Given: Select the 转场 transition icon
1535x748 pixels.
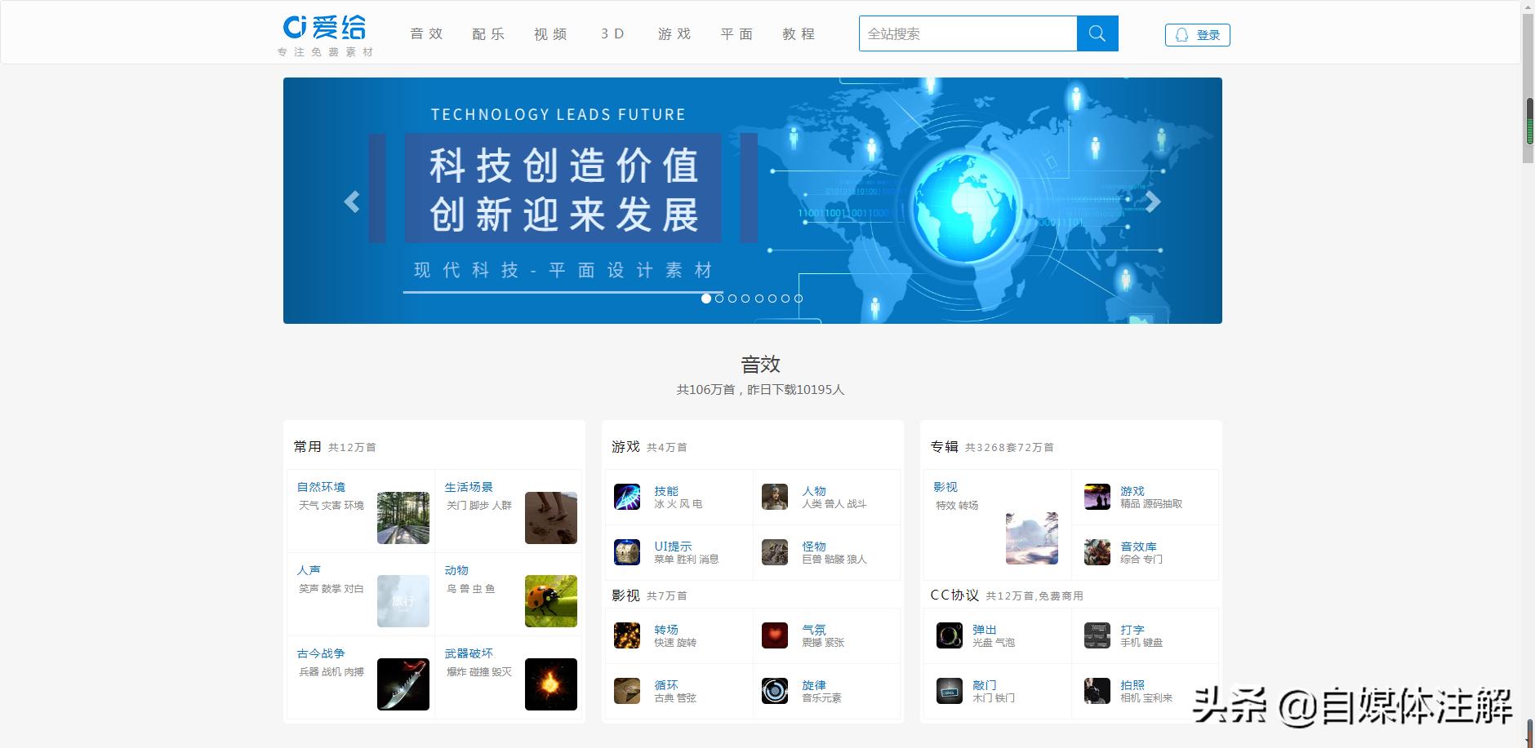Looking at the screenshot, I should 627,636.
